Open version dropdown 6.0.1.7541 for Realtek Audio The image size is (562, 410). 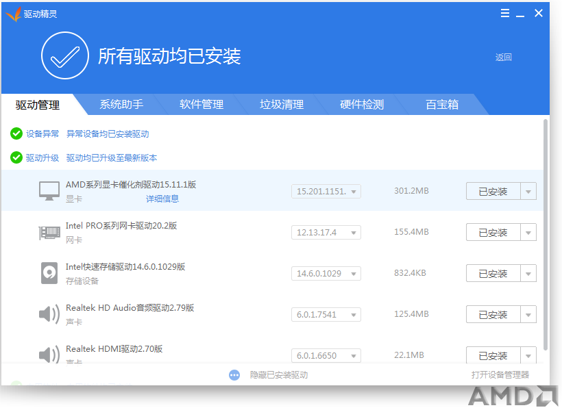tap(326, 315)
